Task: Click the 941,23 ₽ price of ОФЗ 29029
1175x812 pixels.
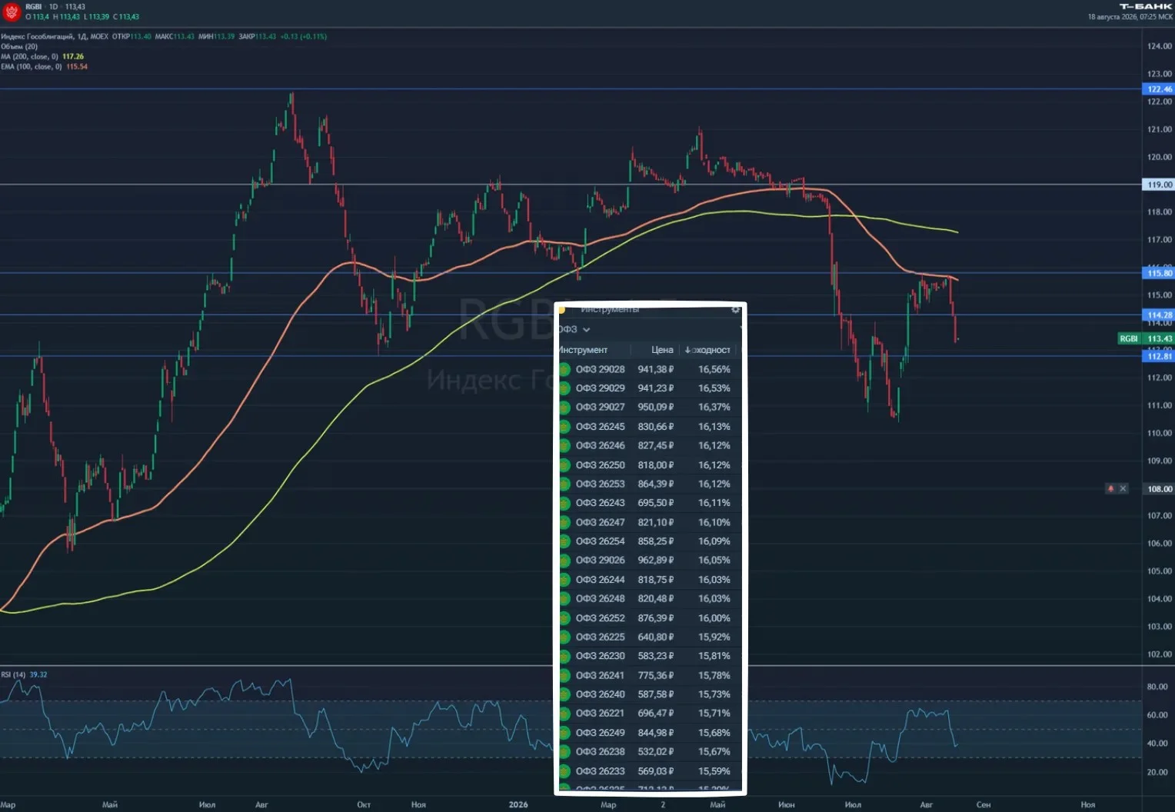Action: pyautogui.click(x=656, y=388)
